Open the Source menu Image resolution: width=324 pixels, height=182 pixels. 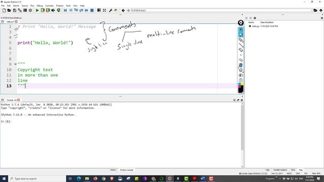coord(25,6)
